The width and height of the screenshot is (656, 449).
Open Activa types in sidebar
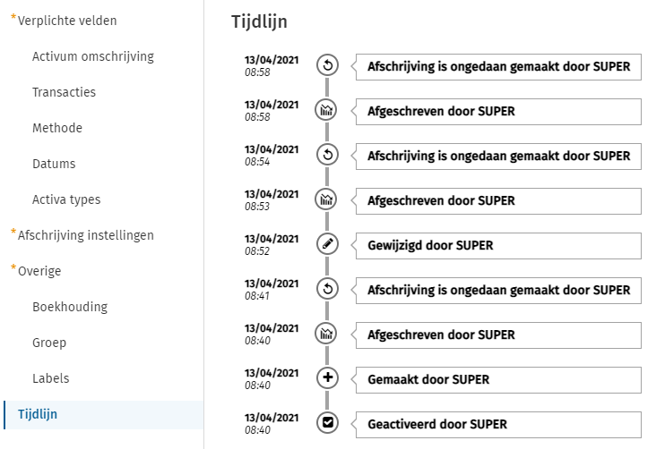tap(66, 199)
